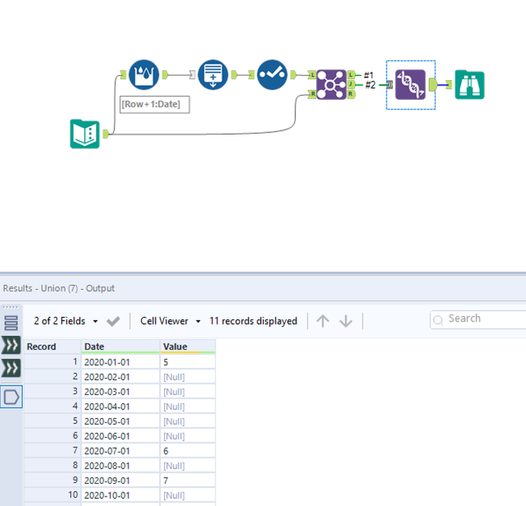Select the Data Cleansing tool
The height and width of the screenshot is (506, 526).
coord(144,74)
